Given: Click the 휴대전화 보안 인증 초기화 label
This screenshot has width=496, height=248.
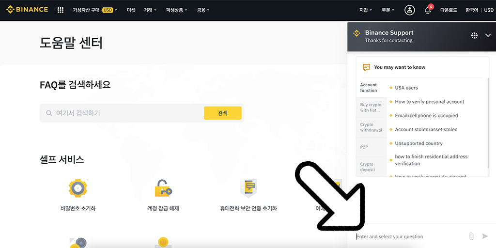Looking at the screenshot, I should [248, 208].
